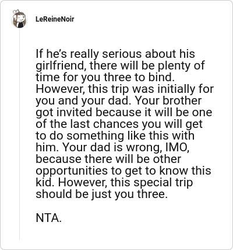The image size is (233, 250).
Task: Click the word 'However' on the fourth line
Action: (x=60, y=89)
